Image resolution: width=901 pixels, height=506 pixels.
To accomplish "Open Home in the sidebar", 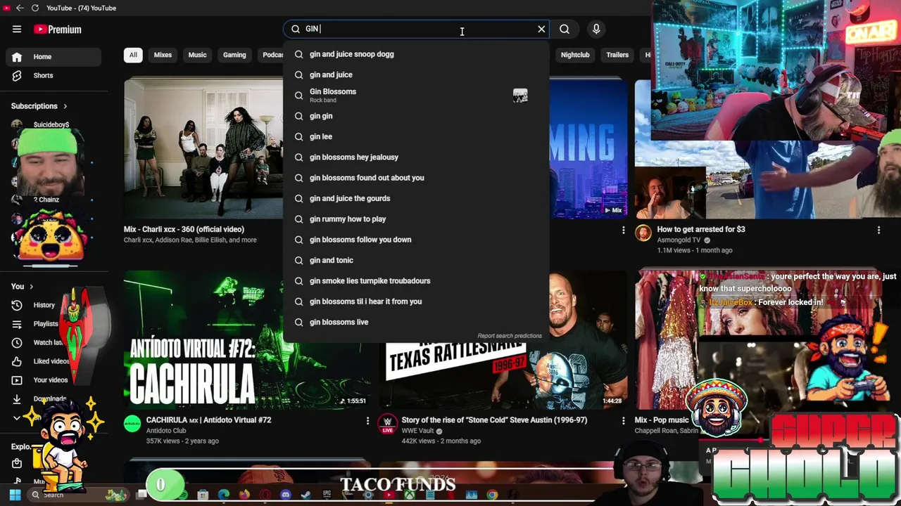I will (54, 57).
